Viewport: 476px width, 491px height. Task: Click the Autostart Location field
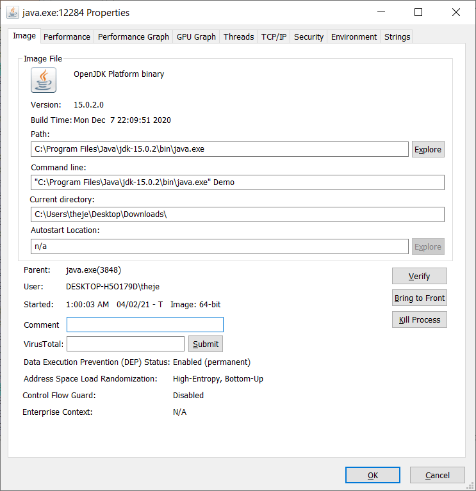[x=220, y=246]
